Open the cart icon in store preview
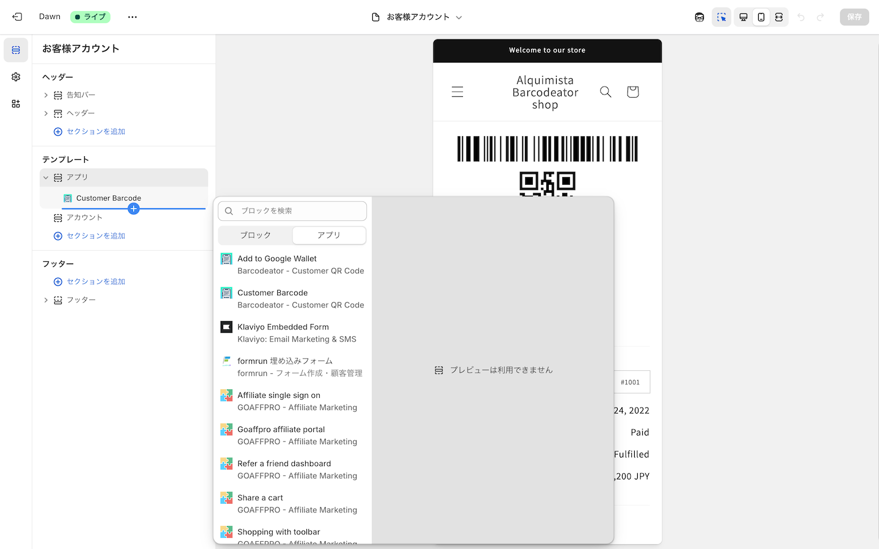 click(632, 91)
